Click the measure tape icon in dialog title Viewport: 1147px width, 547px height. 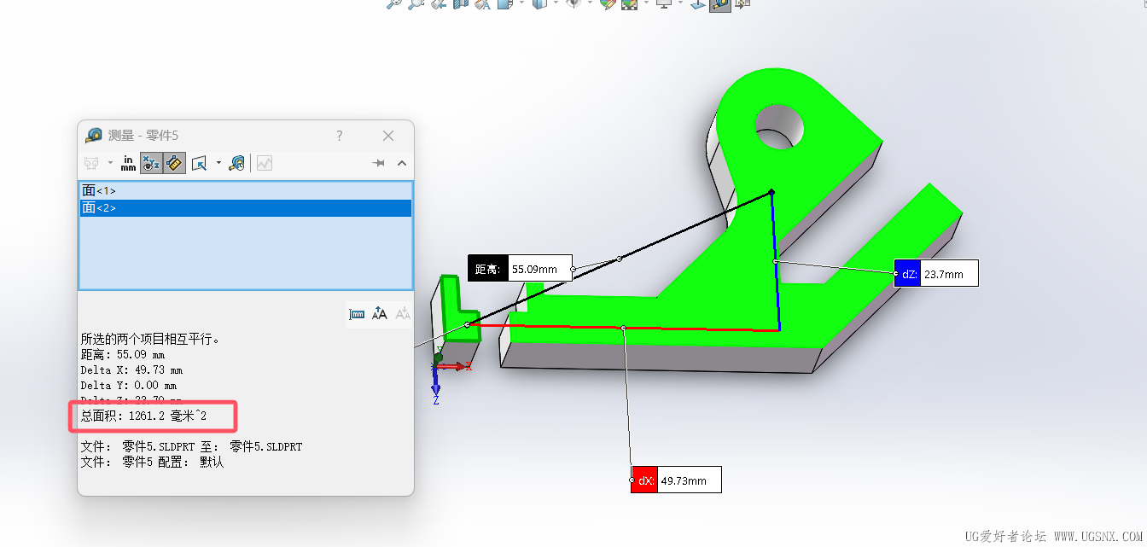point(94,136)
